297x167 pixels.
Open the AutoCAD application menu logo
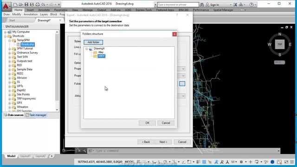[x=6, y=6]
